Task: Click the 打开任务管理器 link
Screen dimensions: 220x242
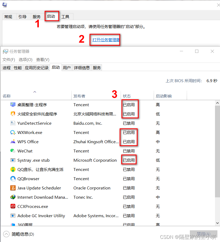Action: [x=106, y=40]
